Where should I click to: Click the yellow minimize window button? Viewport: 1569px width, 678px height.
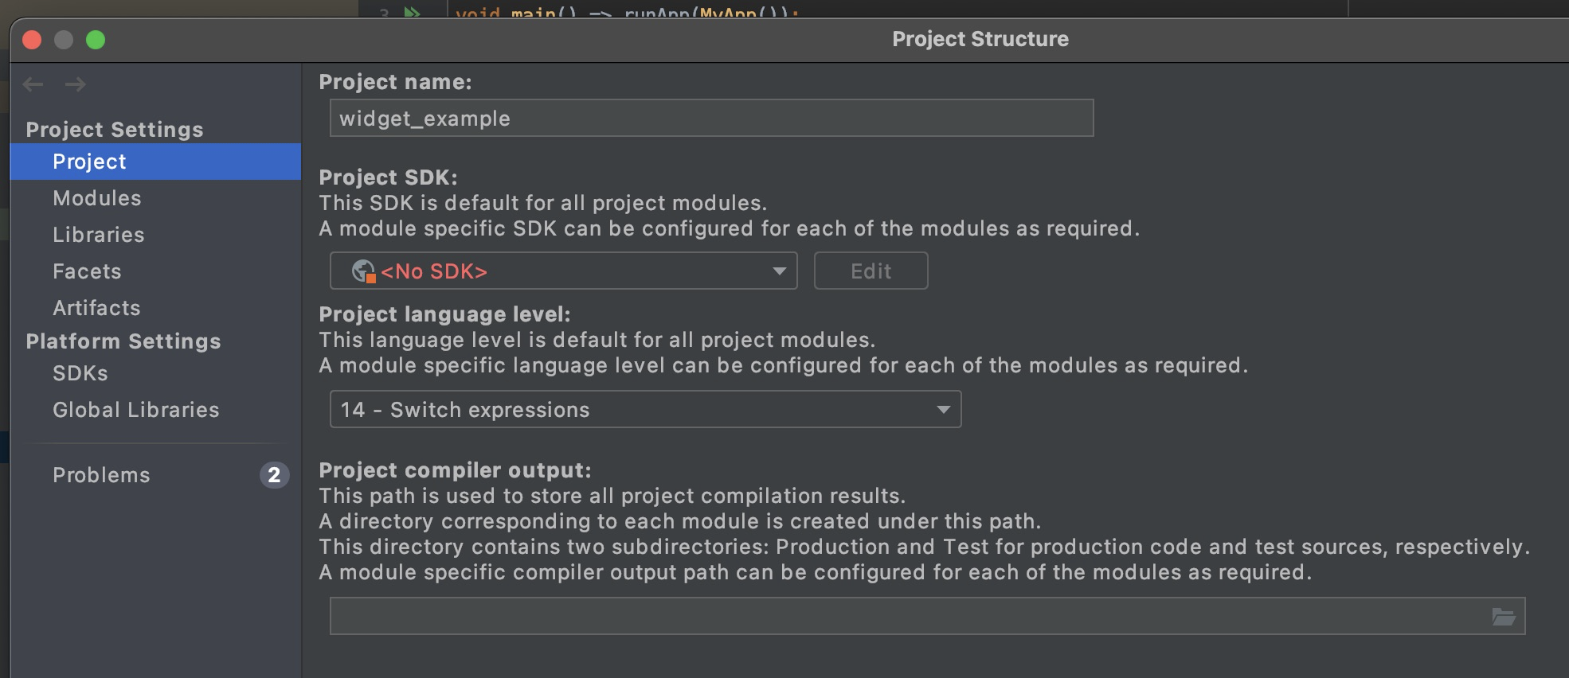coord(64,40)
